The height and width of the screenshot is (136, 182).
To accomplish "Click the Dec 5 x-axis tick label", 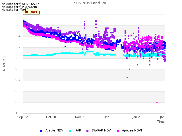I will 108,117.
